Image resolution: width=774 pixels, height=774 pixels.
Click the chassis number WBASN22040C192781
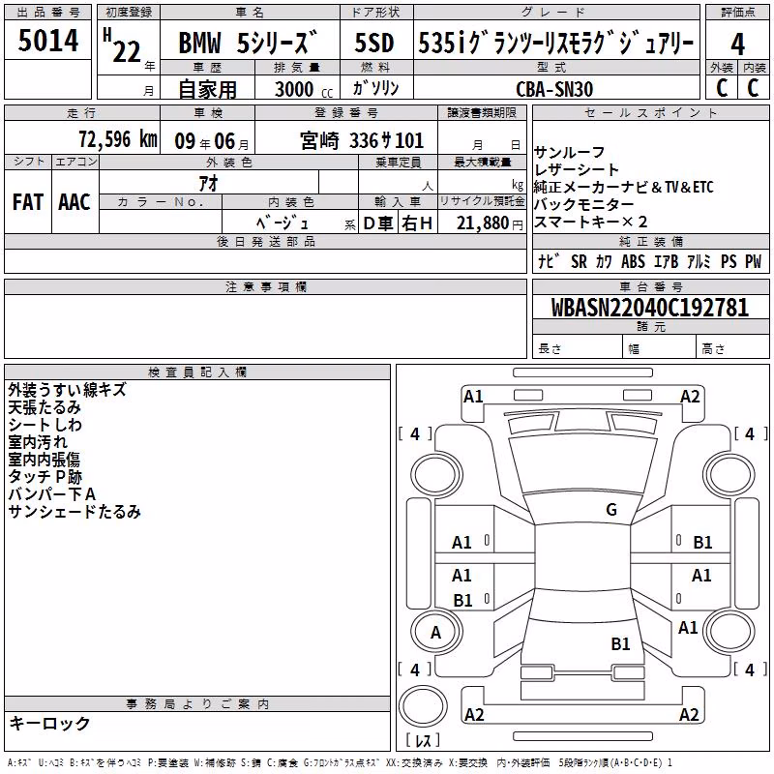(650, 308)
